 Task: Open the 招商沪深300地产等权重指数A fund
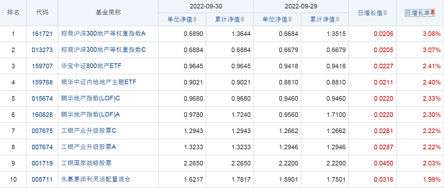103,34
